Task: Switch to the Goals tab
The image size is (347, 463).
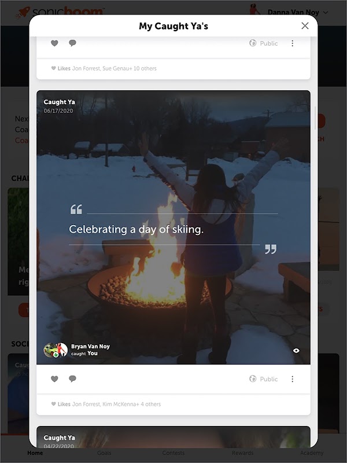Action: [x=104, y=453]
